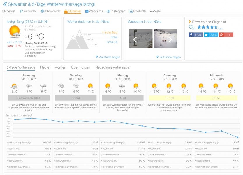Viewport: 243px width, 175px height.
Task: Click the current weather sun icon
Action: click(15, 32)
